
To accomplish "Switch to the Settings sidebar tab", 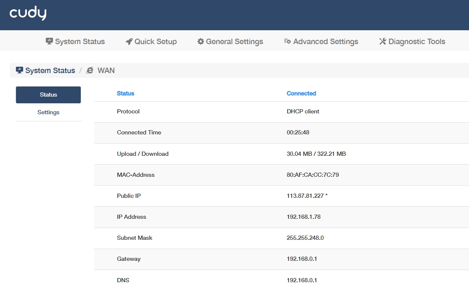I will (48, 112).
